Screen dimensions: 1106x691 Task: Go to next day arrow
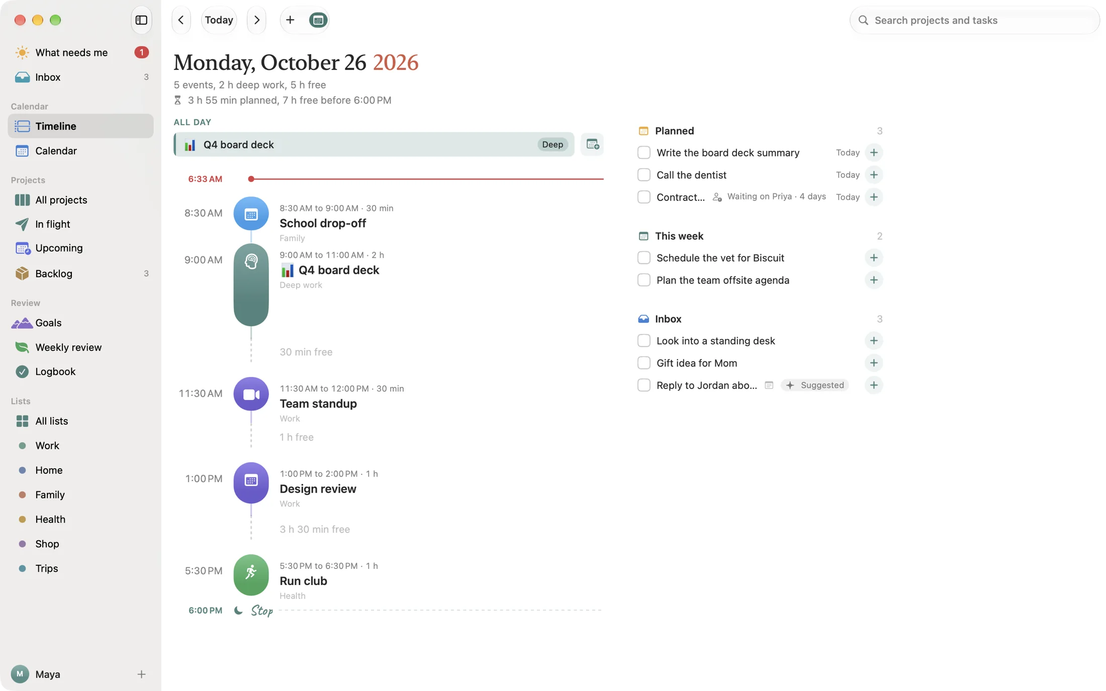coord(257,20)
